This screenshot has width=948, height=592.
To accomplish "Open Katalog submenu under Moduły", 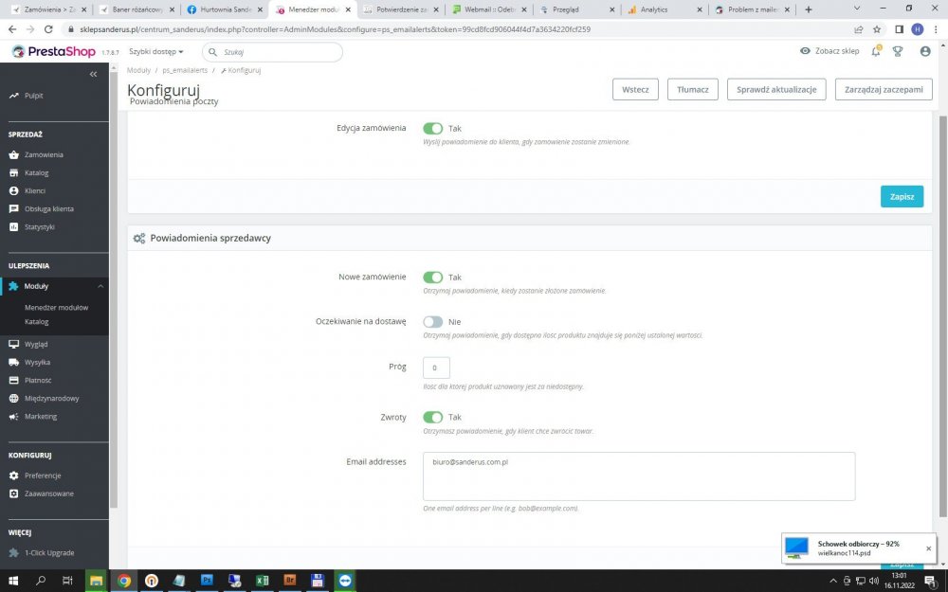I will 36,322.
